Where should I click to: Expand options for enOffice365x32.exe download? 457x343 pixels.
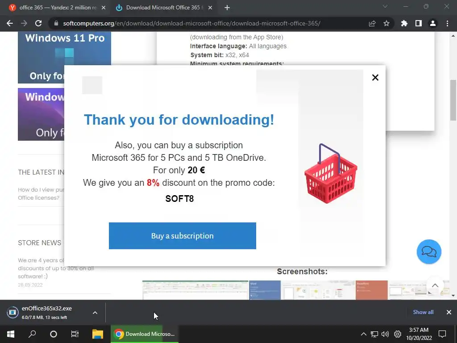tap(95, 313)
